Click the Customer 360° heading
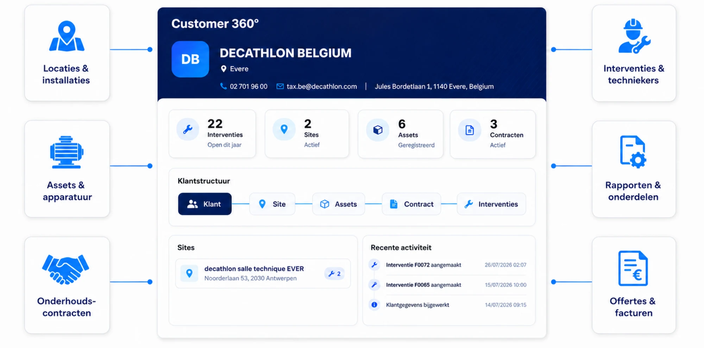Image resolution: width=704 pixels, height=348 pixels. pos(215,24)
